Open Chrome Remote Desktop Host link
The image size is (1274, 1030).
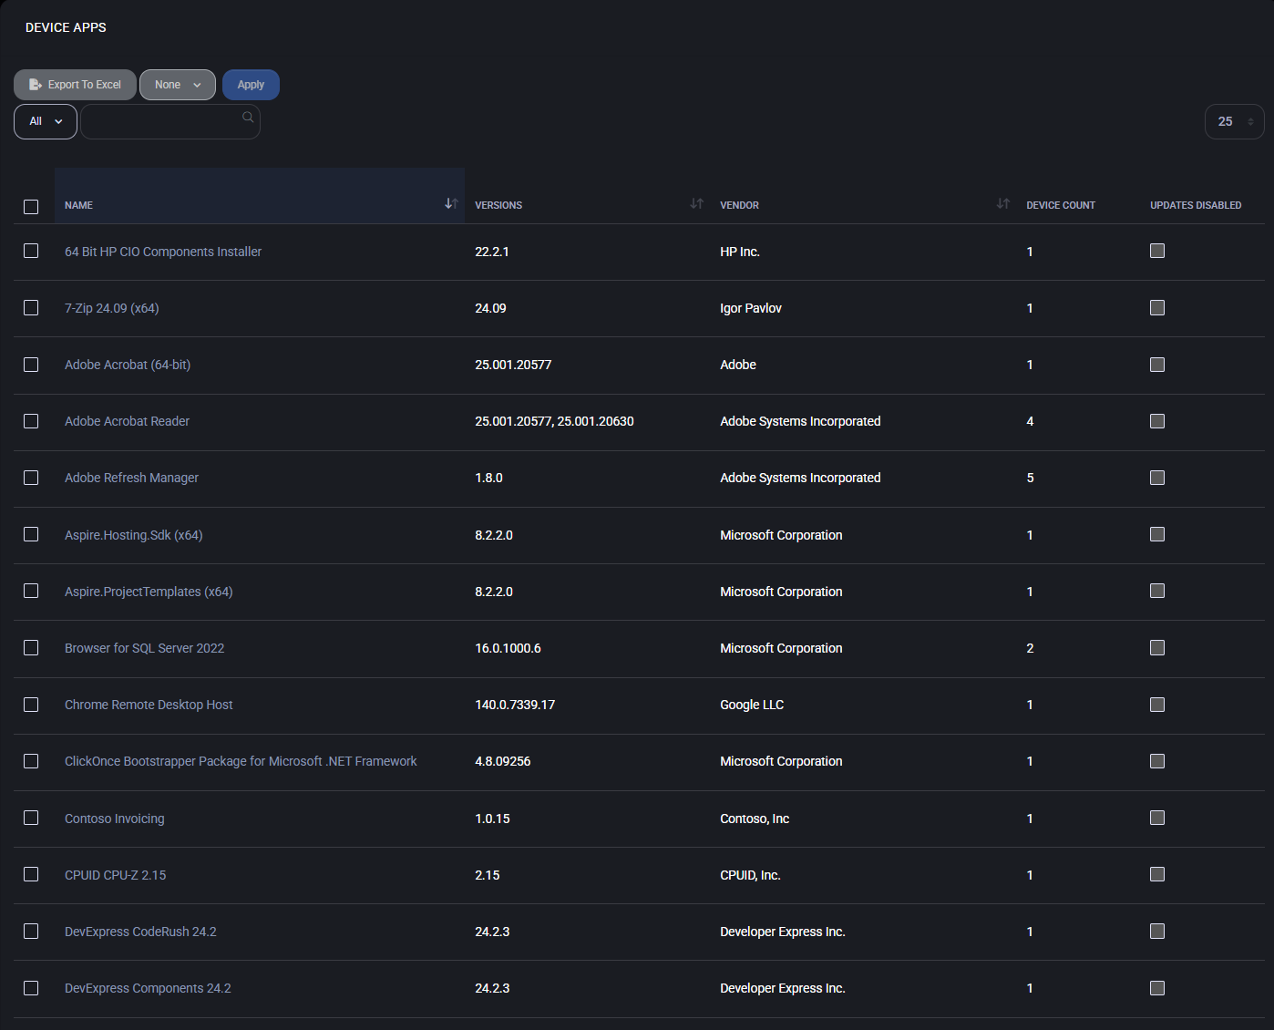click(149, 705)
